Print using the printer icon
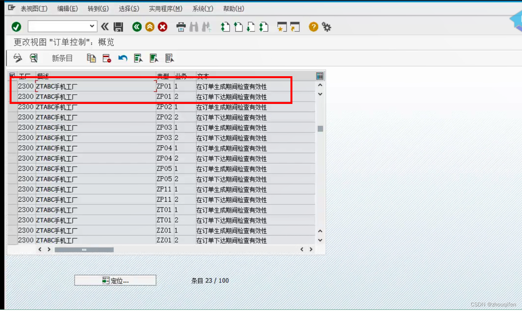Image resolution: width=522 pixels, height=311 pixels. [x=181, y=27]
